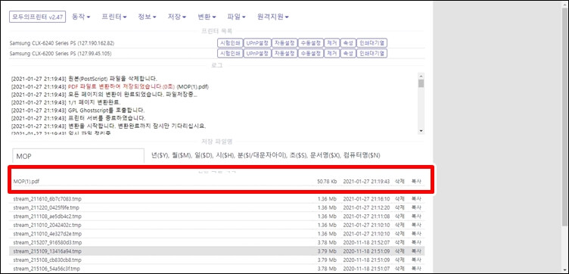The image size is (569, 274).
Task: Open UPnP설정 for the CLX-6200 printer
Action: (257, 53)
